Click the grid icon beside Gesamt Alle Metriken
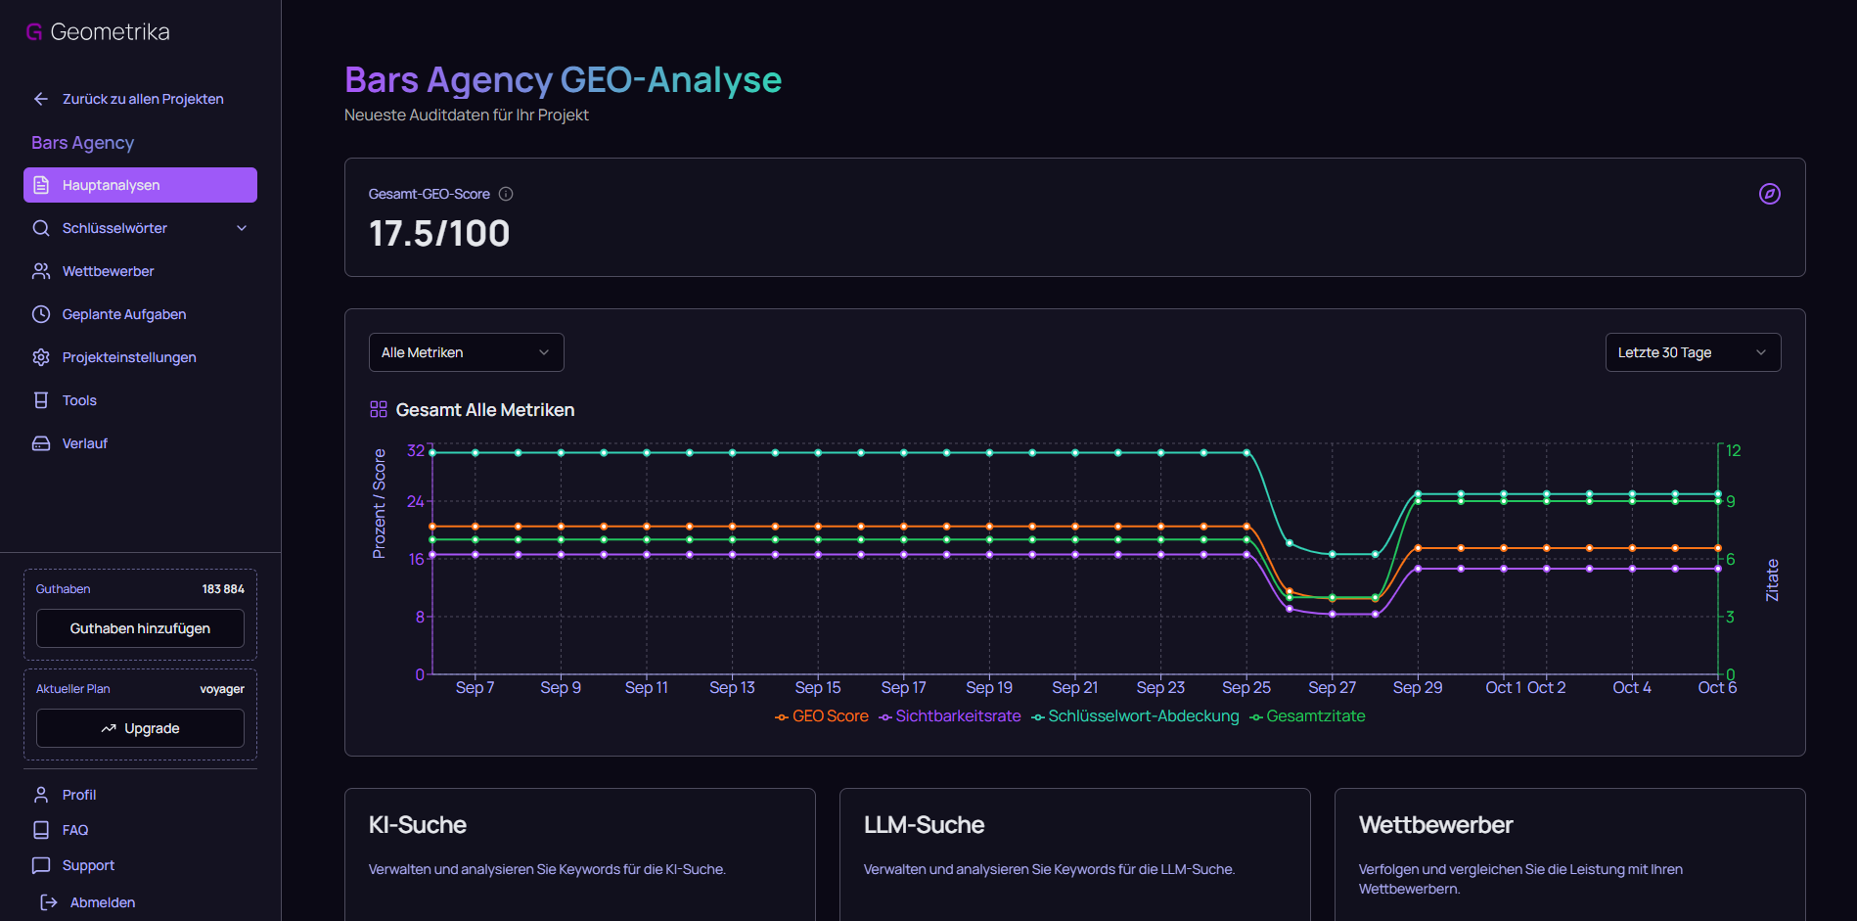This screenshot has width=1857, height=921. pos(378,409)
